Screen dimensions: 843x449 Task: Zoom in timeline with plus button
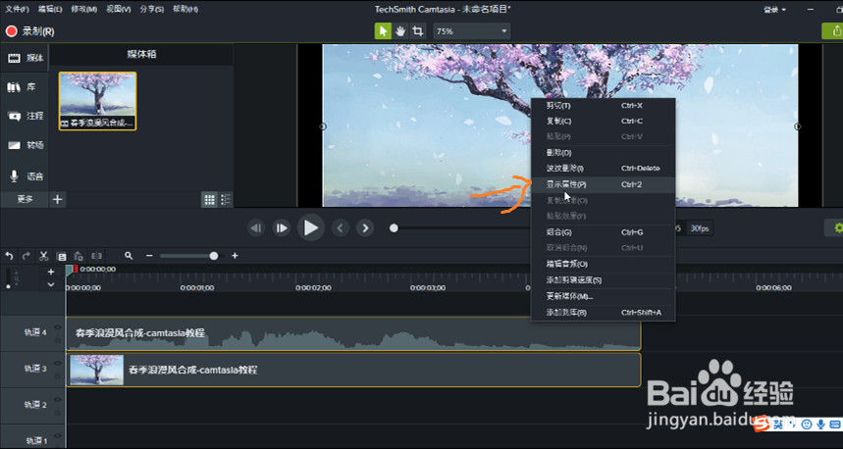coord(235,256)
